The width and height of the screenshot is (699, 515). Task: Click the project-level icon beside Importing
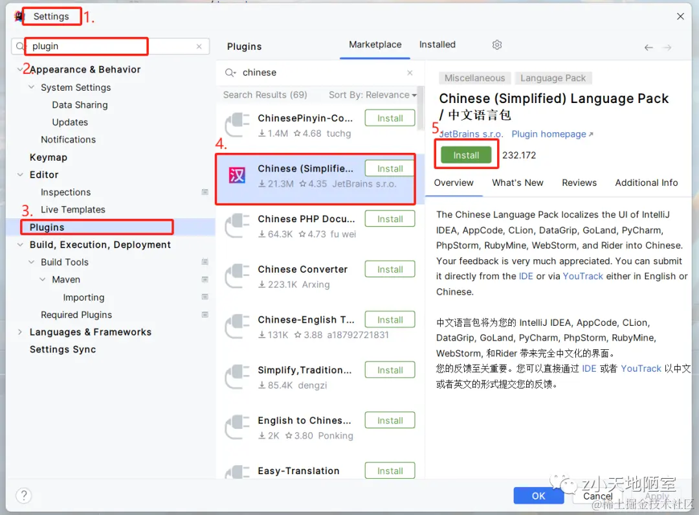point(205,297)
